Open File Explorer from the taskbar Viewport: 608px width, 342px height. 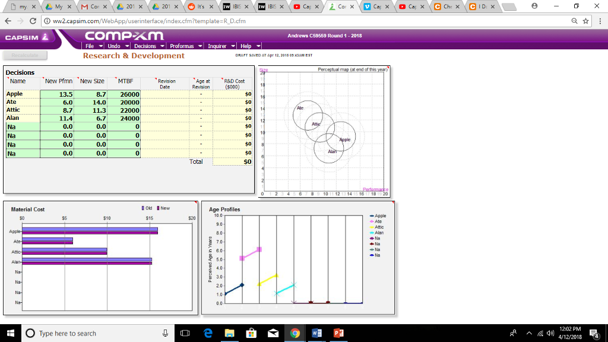[x=229, y=333]
